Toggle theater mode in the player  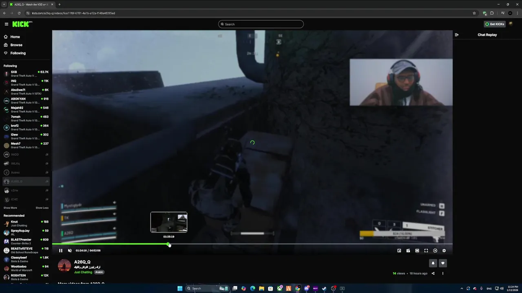point(417,251)
